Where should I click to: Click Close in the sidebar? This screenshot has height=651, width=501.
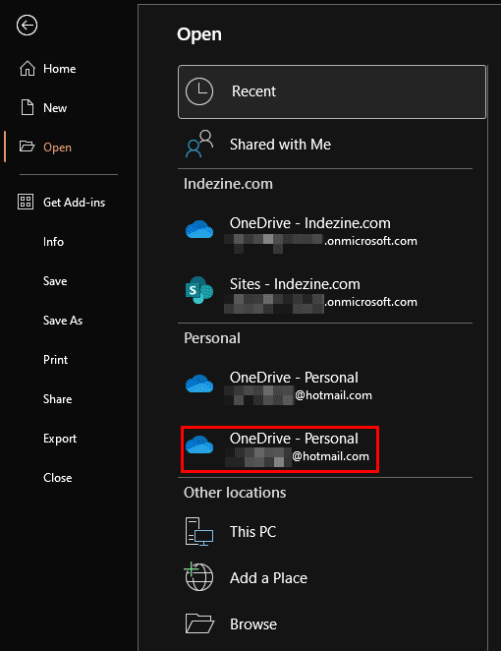click(58, 478)
